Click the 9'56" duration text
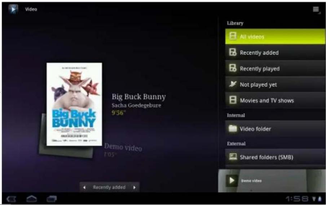The width and height of the screenshot is (326, 205). (119, 113)
